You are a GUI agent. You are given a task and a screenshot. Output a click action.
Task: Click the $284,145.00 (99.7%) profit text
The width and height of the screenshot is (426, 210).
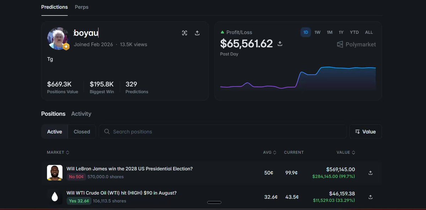333,177
